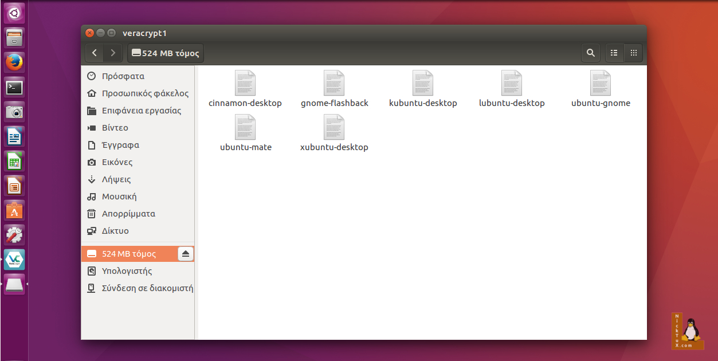Open Terminal from the launcher
This screenshot has width=718, height=361.
click(14, 87)
